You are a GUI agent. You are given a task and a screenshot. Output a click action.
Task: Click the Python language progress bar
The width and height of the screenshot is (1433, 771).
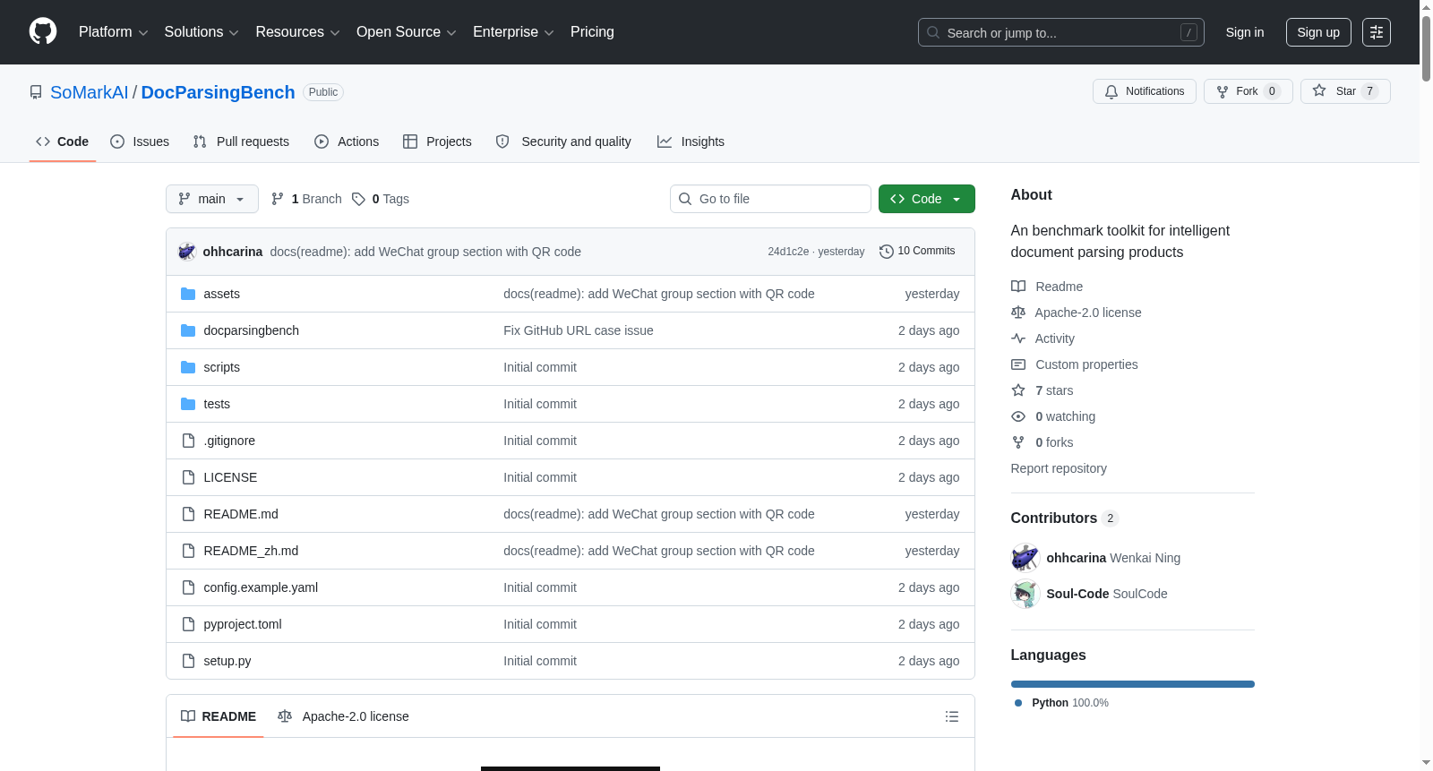pos(1133,684)
